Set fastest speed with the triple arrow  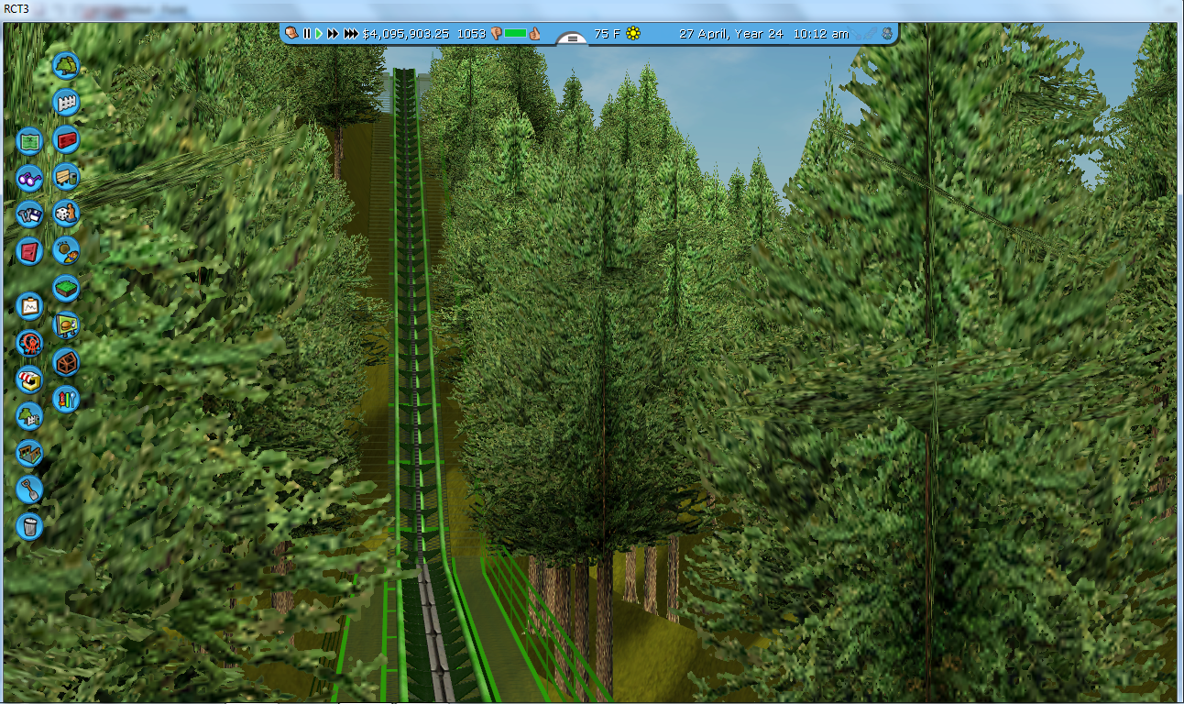[x=351, y=34]
